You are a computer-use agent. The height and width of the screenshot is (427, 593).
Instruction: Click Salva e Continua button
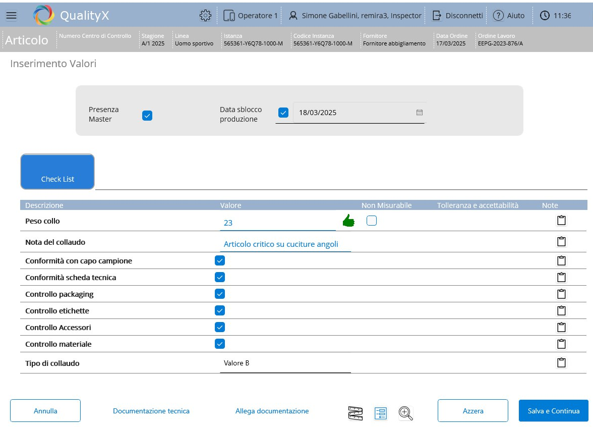point(553,411)
